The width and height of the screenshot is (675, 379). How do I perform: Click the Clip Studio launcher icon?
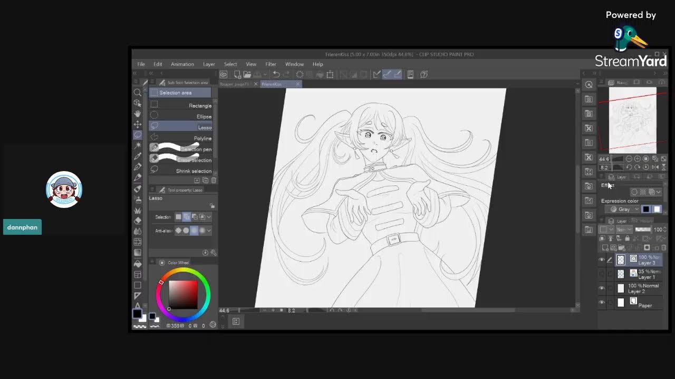click(224, 74)
